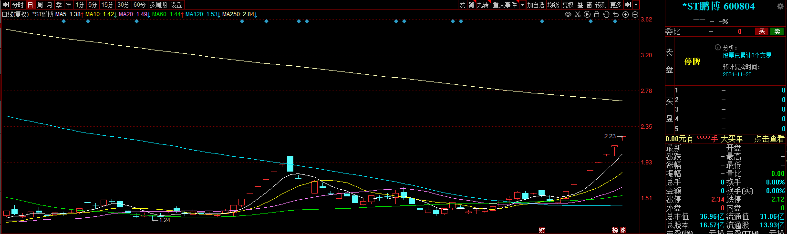Click 加自选 to add to watchlist

[536, 5]
